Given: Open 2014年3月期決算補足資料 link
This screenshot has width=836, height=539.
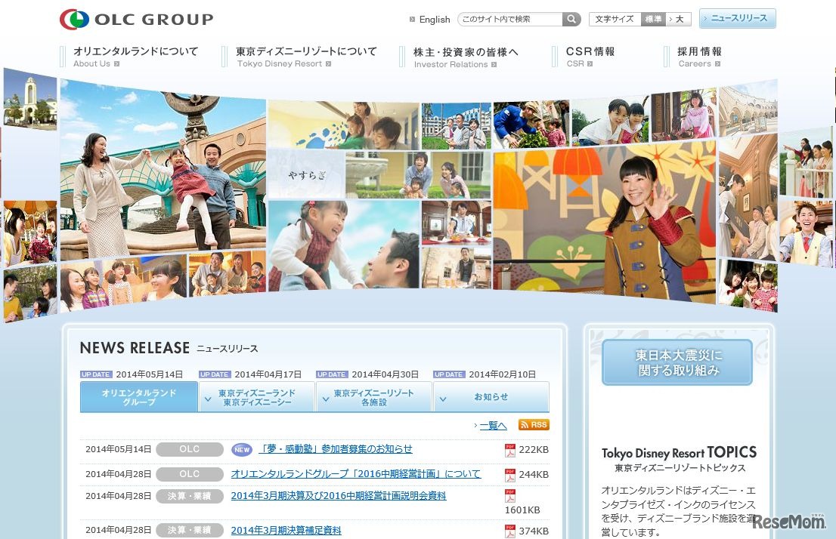Looking at the screenshot, I should 286,530.
